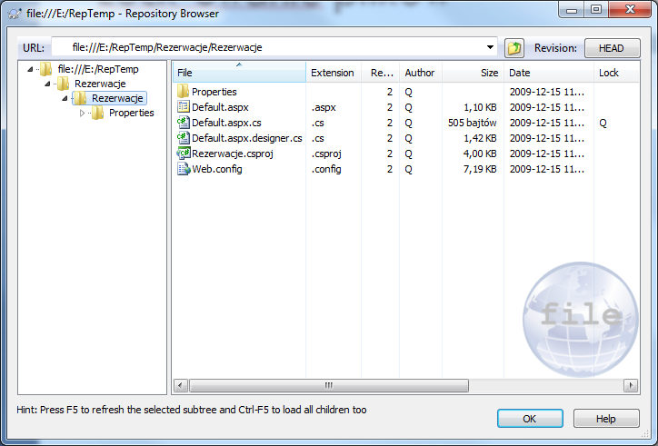Click the Default.aspx.designer.cs file icon
This screenshot has height=446, width=658.
pos(183,138)
